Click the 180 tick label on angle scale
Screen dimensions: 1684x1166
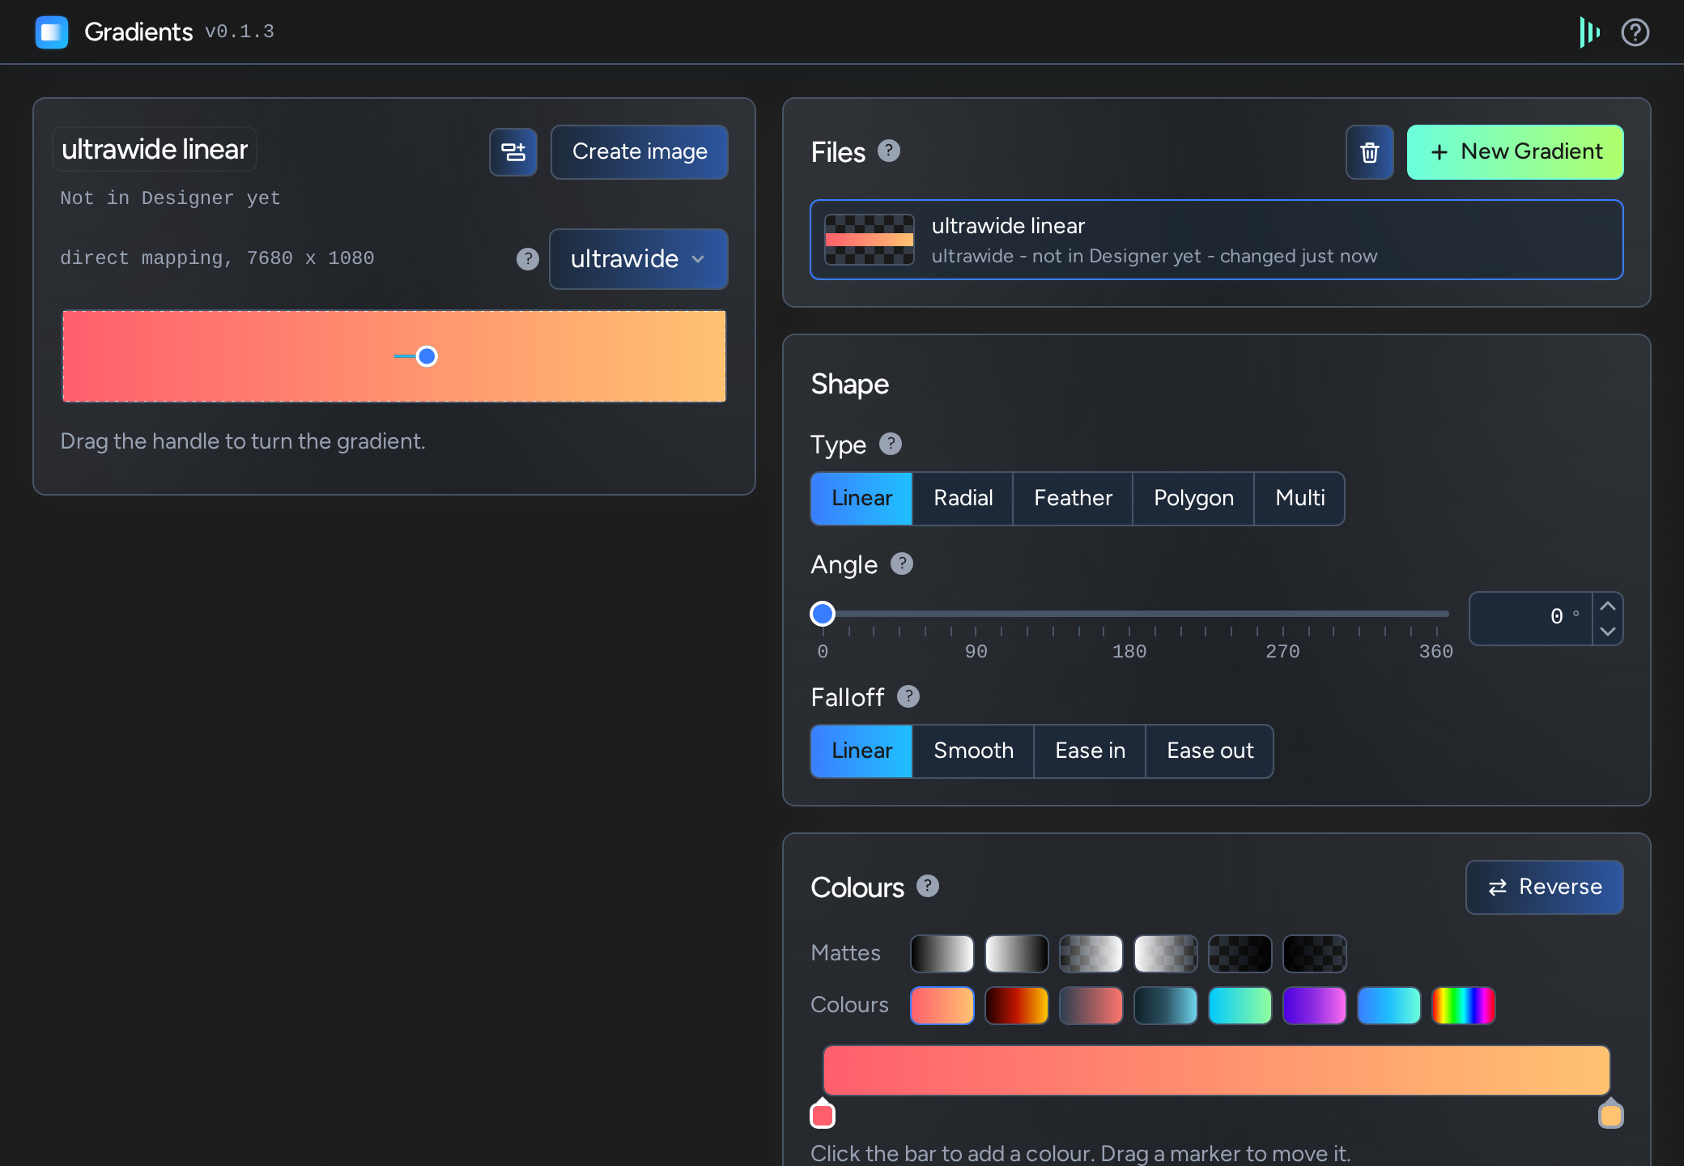click(x=1129, y=651)
